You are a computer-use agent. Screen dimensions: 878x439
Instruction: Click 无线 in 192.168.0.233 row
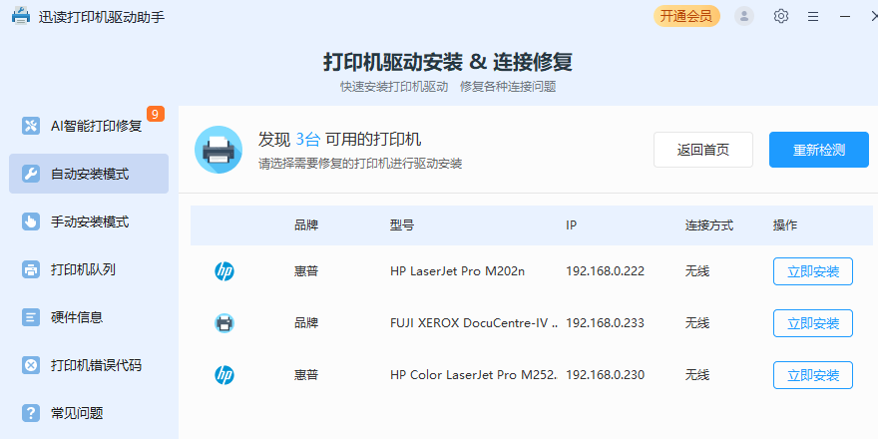click(697, 323)
